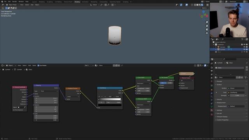Toggle X-ray mode in viewport header
This screenshot has width=249, height=140.
(192, 5)
